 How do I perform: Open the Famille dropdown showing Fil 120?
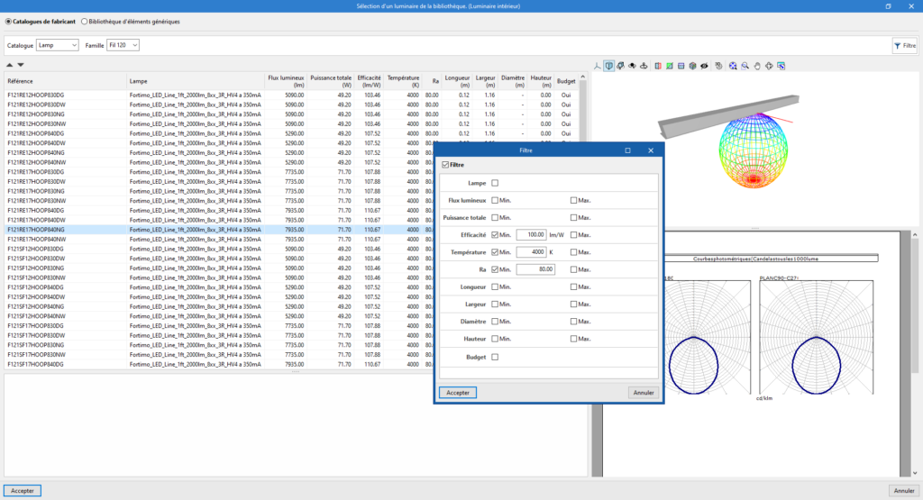(x=123, y=44)
